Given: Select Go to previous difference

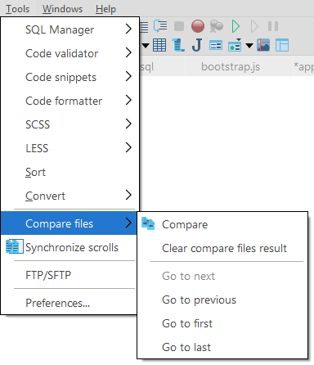Looking at the screenshot, I should 222,300.
